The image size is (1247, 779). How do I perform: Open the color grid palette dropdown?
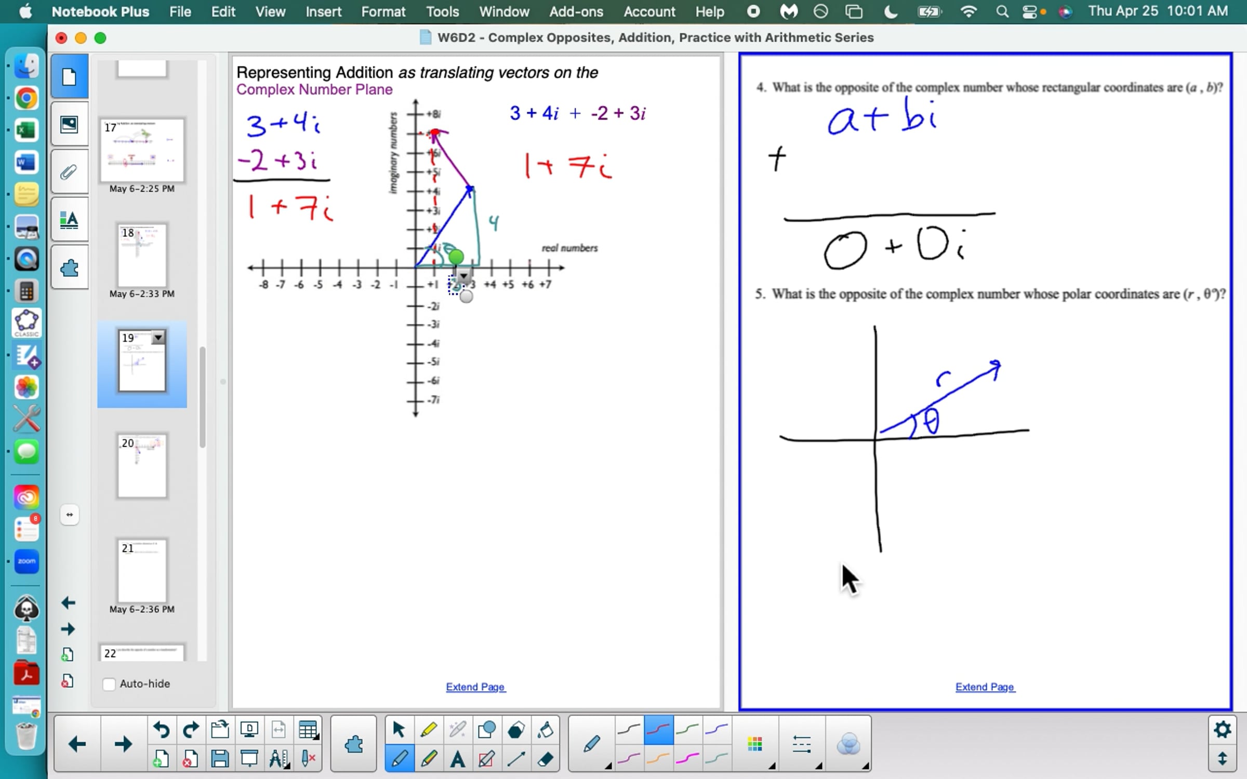pos(755,745)
